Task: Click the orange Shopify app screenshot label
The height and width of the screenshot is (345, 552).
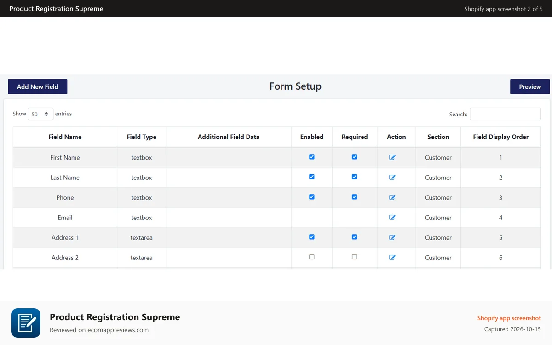Action: point(509,318)
